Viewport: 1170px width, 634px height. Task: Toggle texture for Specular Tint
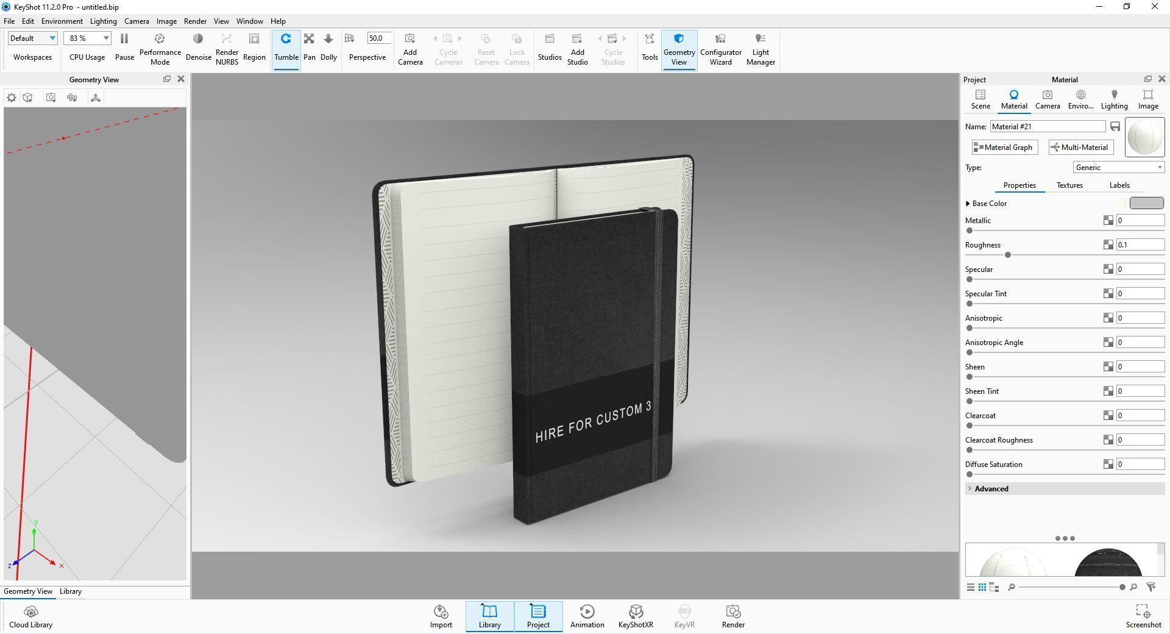[x=1108, y=294]
